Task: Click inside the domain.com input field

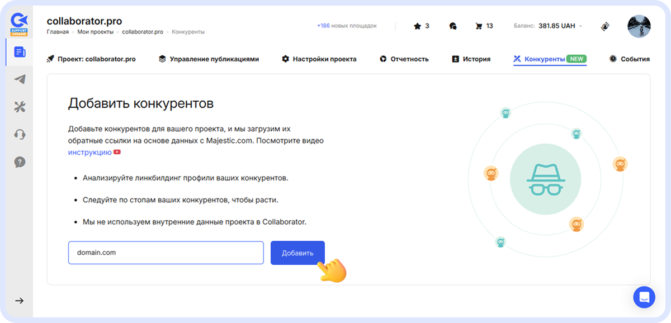Action: pos(166,253)
